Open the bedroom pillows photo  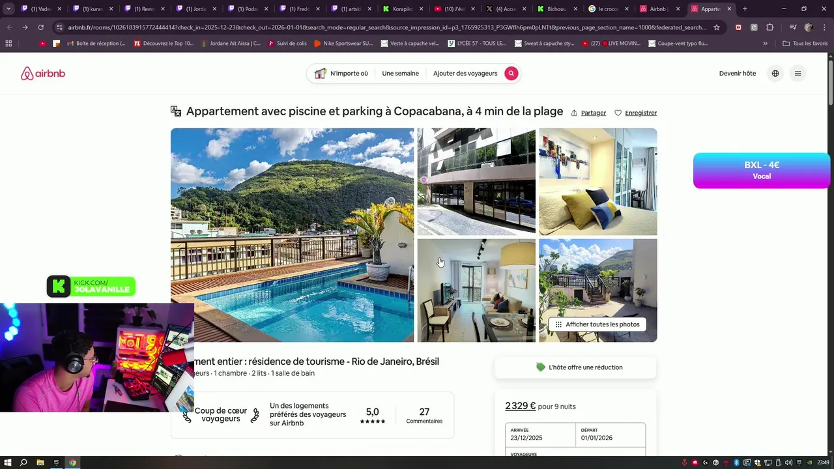pos(598,181)
